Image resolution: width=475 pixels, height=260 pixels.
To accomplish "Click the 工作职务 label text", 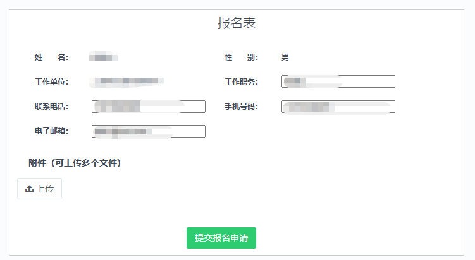I will (241, 82).
